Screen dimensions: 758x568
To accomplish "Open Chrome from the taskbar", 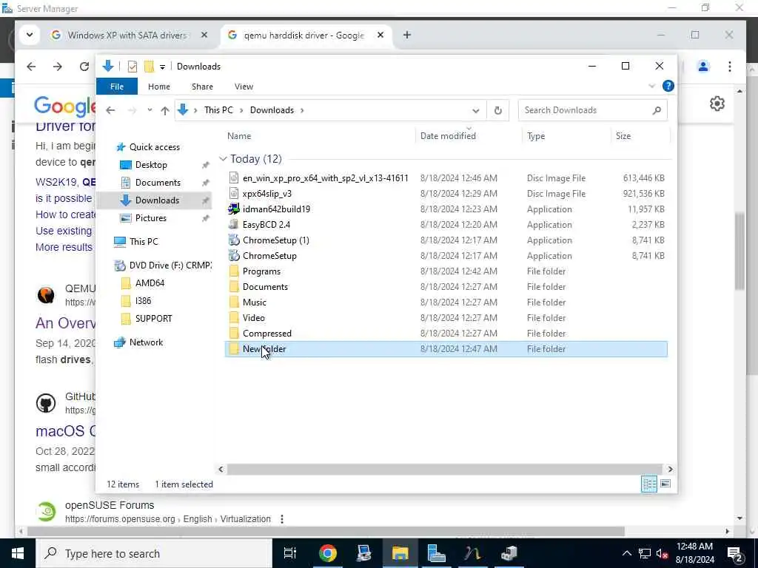I will tap(327, 553).
